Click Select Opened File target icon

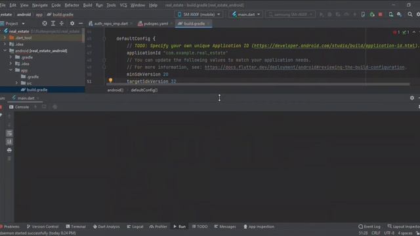tap(45, 24)
